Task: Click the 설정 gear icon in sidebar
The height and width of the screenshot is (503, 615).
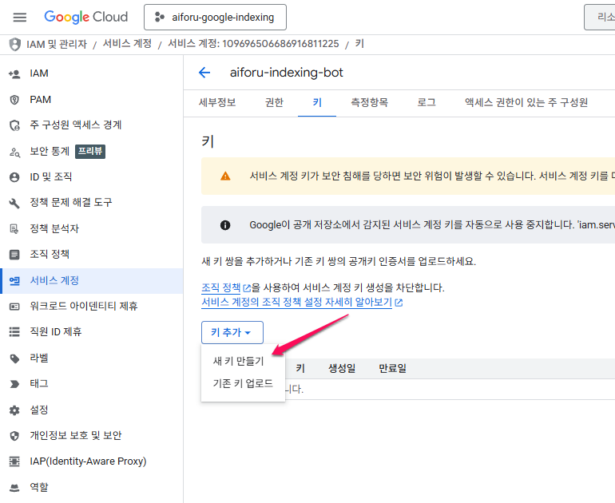Action: point(14,410)
